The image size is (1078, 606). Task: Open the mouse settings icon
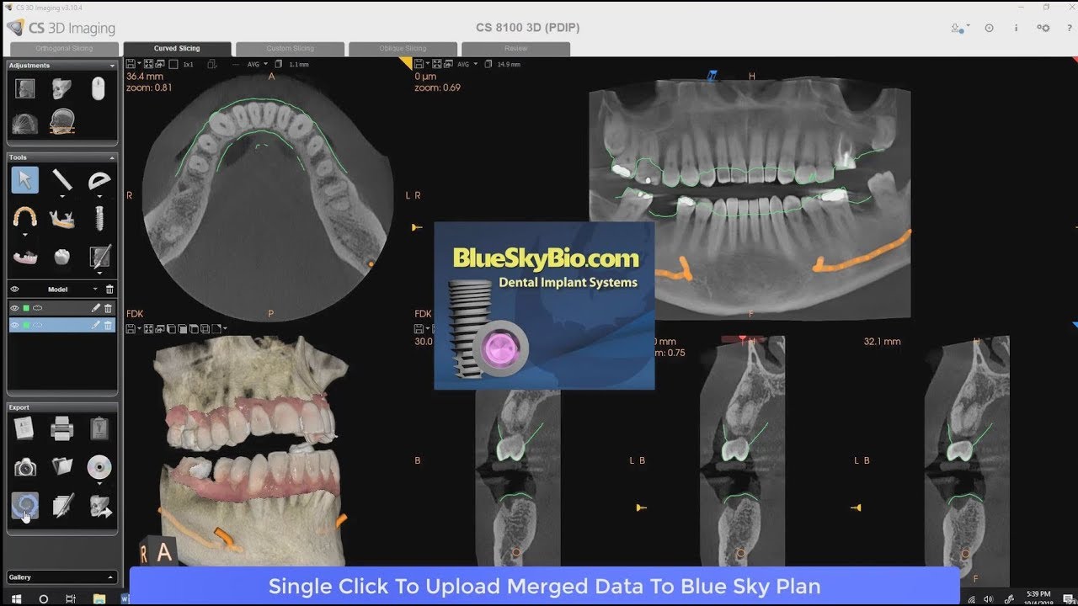(x=99, y=88)
